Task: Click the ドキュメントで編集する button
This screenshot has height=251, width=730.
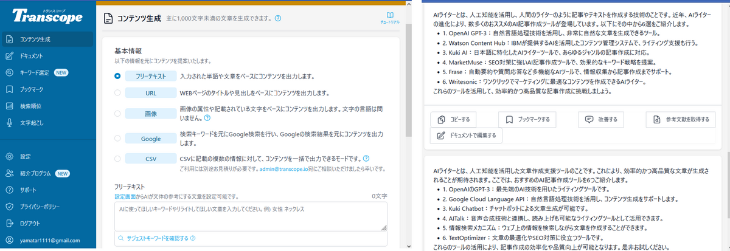Action: (467, 136)
